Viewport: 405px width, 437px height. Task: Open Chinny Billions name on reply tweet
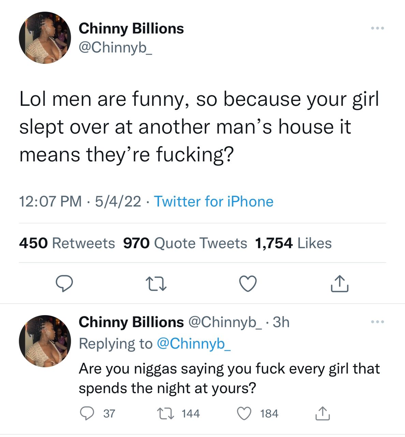(131, 322)
